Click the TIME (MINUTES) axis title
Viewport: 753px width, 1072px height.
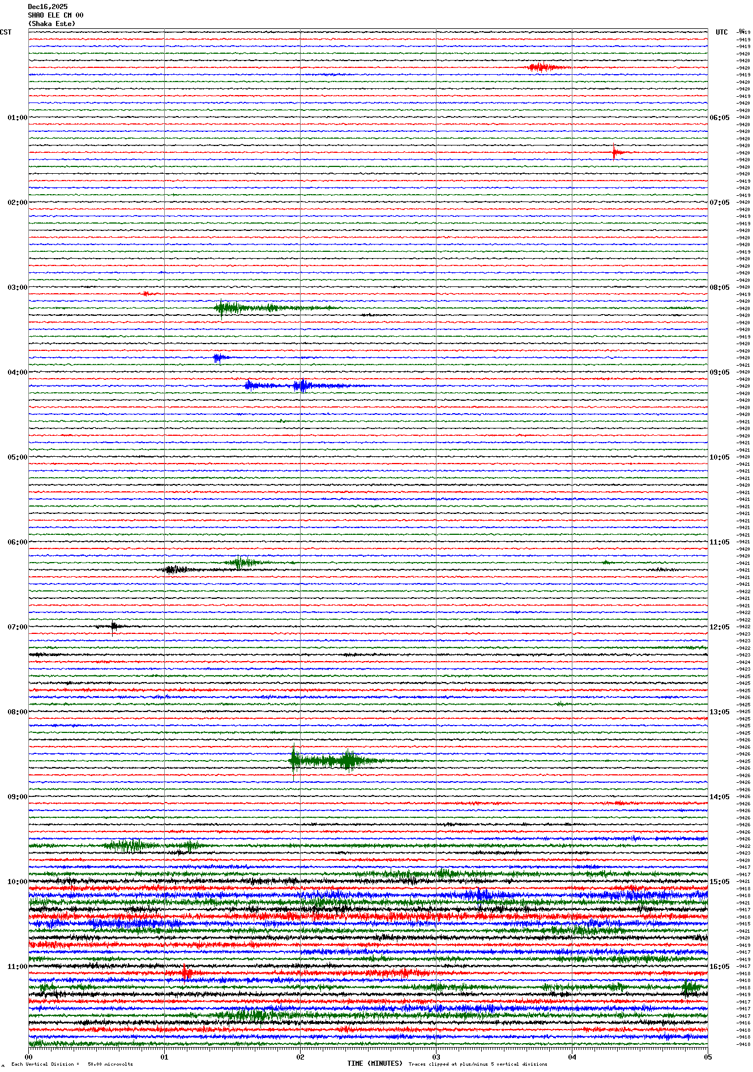[x=374, y=1064]
